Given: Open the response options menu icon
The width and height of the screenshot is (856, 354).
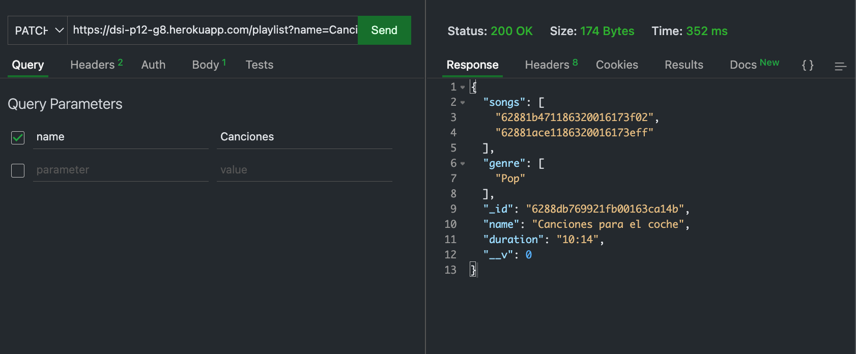Looking at the screenshot, I should coord(840,66).
